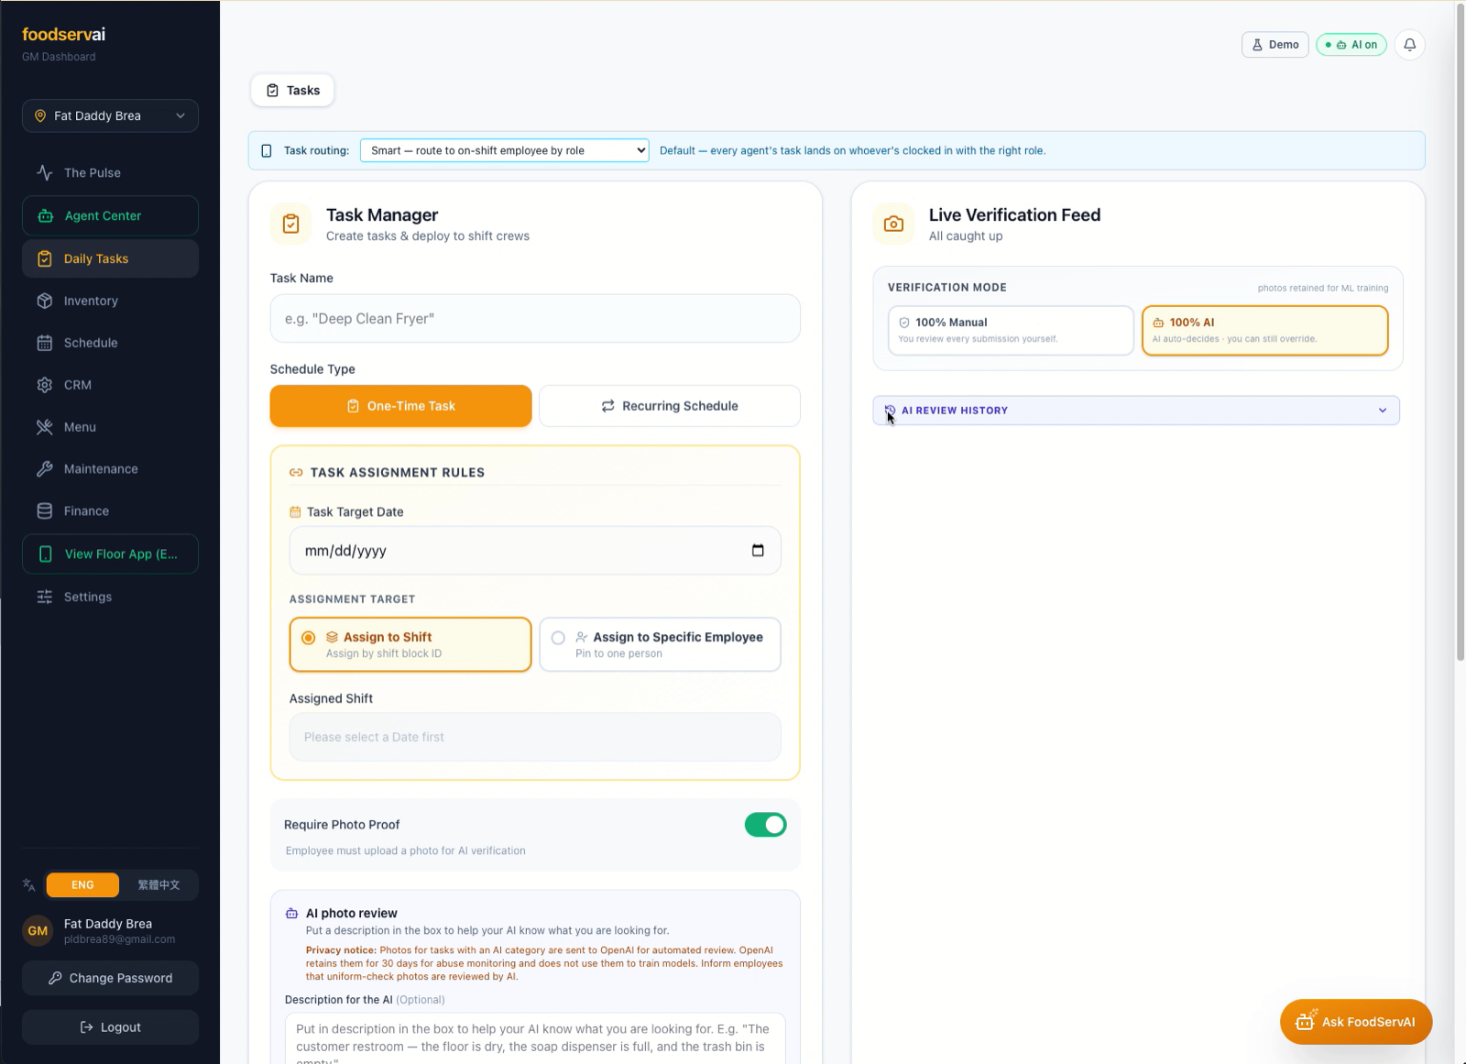Click the Menu utensils icon

[44, 427]
